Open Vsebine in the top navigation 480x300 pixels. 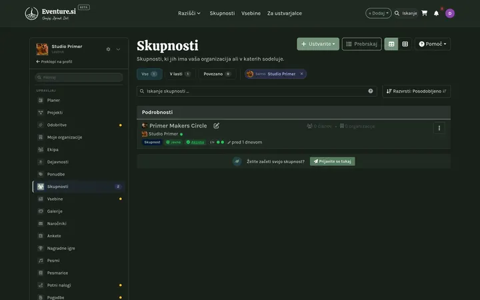coord(251,13)
